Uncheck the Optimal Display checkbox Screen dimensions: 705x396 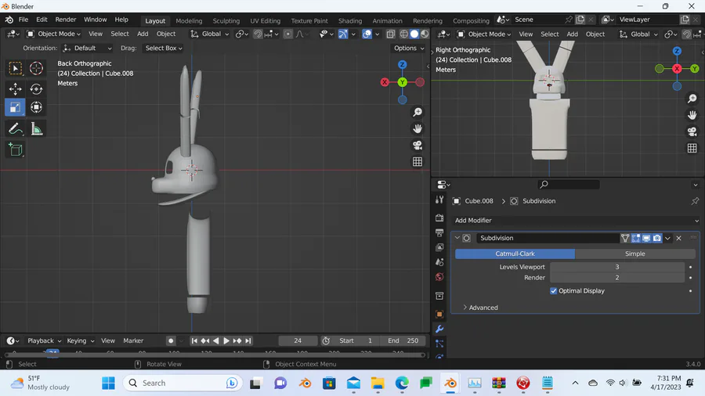(554, 291)
